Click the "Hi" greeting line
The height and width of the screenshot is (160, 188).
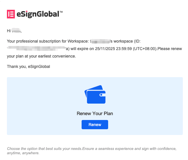(9, 31)
